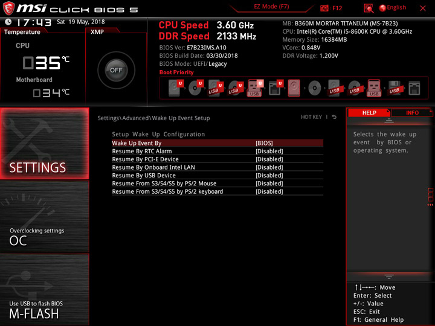Select the Resume By USB Device label
435x326 pixels.
point(144,175)
